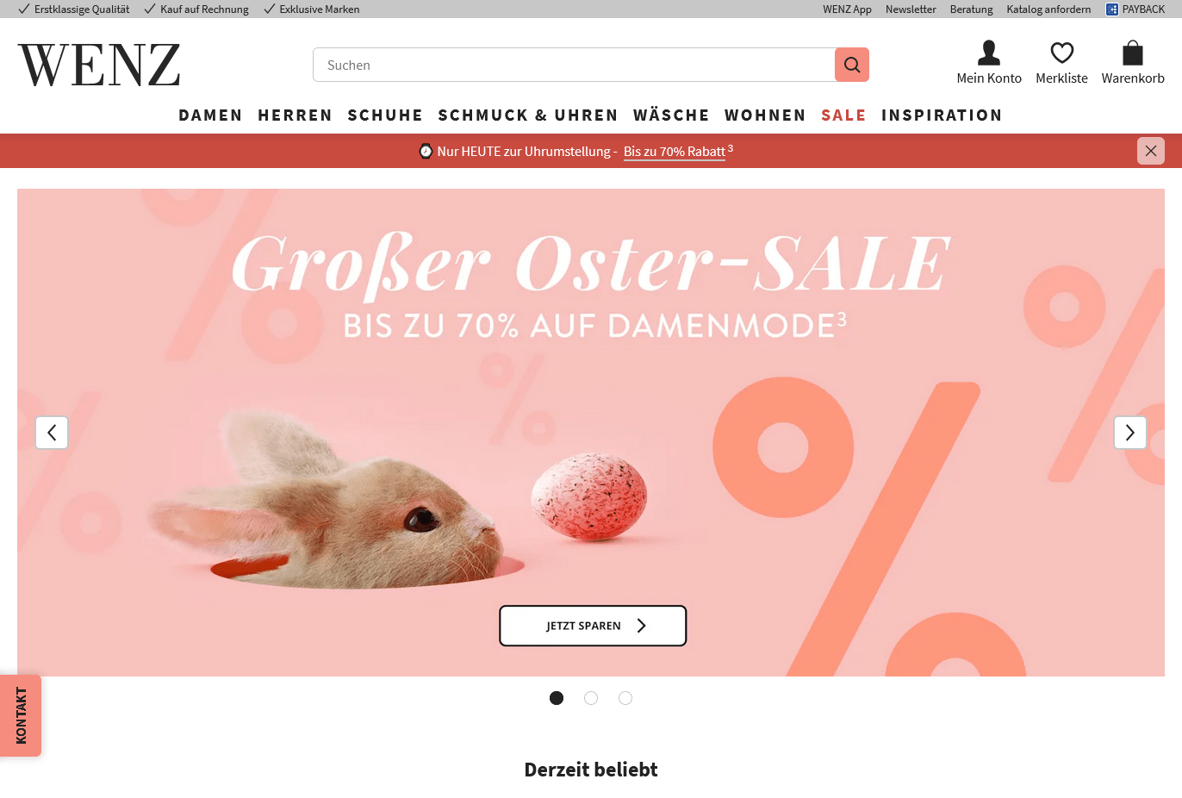Open the Merkliste heart icon
Viewport: 1182px width, 798px height.
point(1061,53)
